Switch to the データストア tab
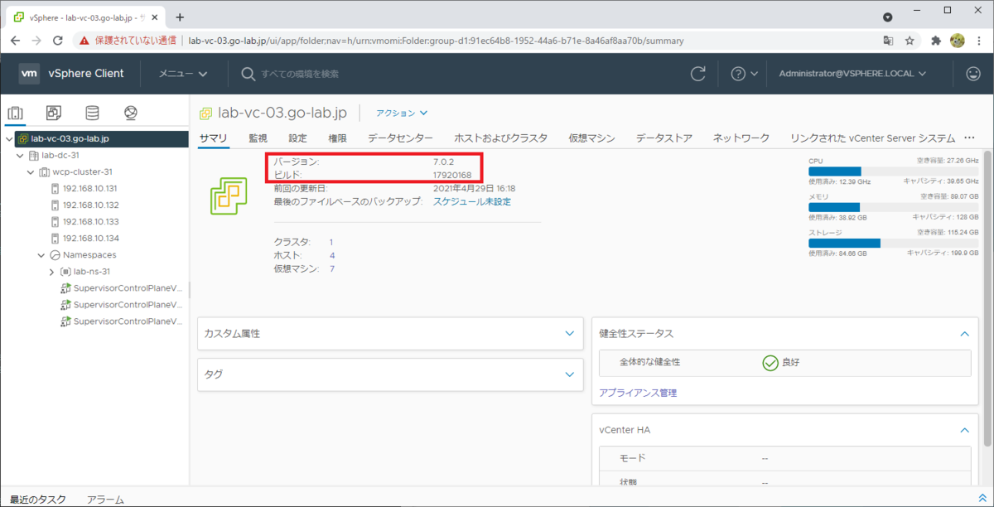Image resolution: width=994 pixels, height=507 pixels. (664, 138)
